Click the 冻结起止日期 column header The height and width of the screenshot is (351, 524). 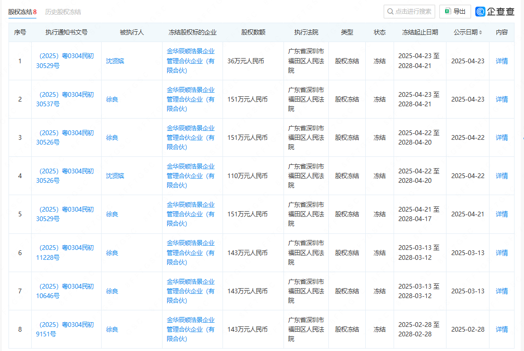(420, 33)
